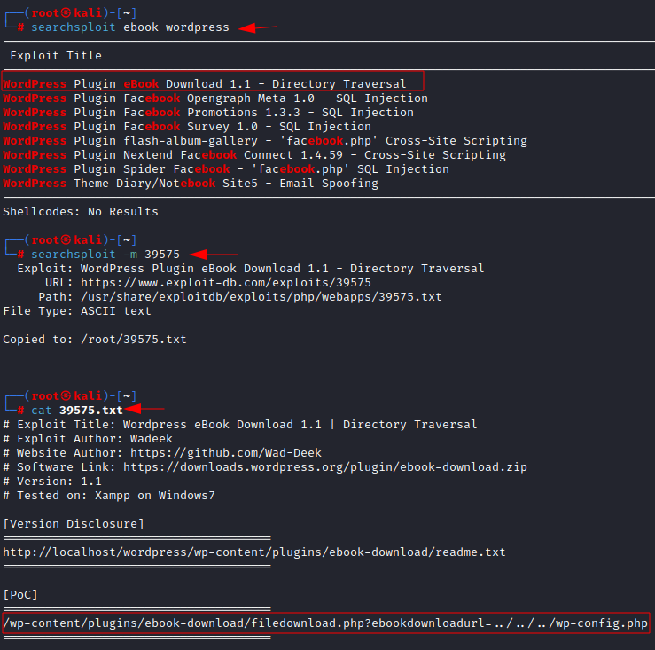Select the flash-album-gallery Cross-Site Scripting row
The width and height of the screenshot is (655, 650).
tap(265, 141)
